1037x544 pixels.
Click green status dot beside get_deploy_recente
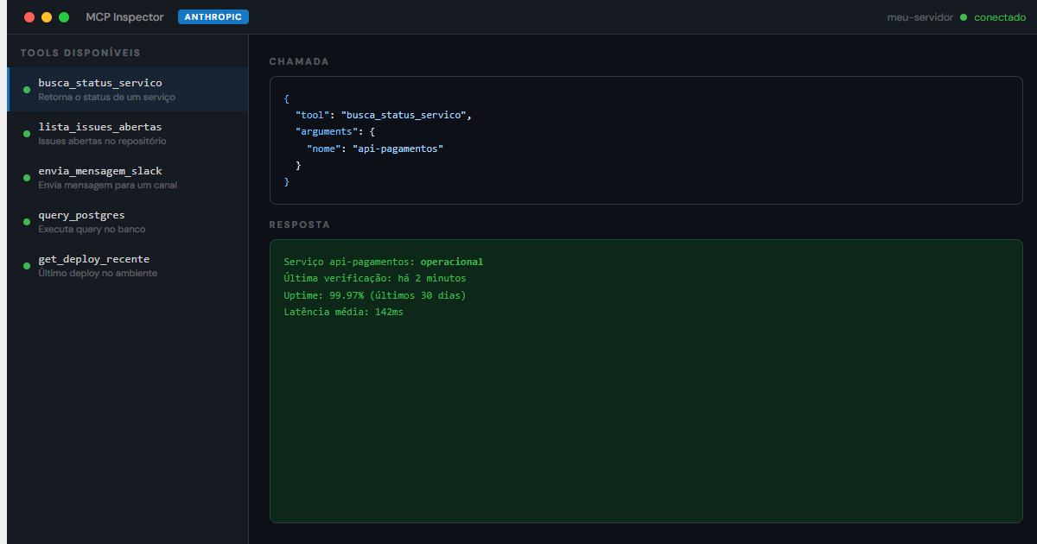click(x=27, y=266)
